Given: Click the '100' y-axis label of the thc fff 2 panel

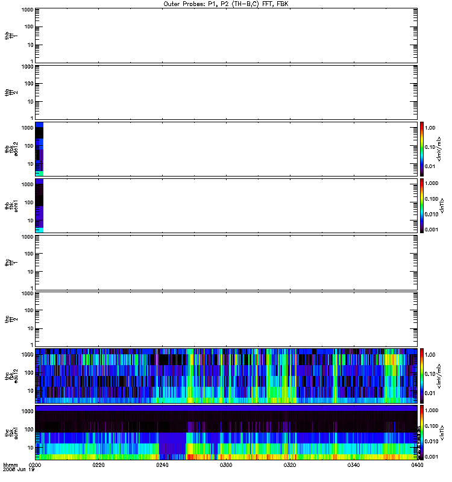Looking at the screenshot, I should [x=29, y=310].
